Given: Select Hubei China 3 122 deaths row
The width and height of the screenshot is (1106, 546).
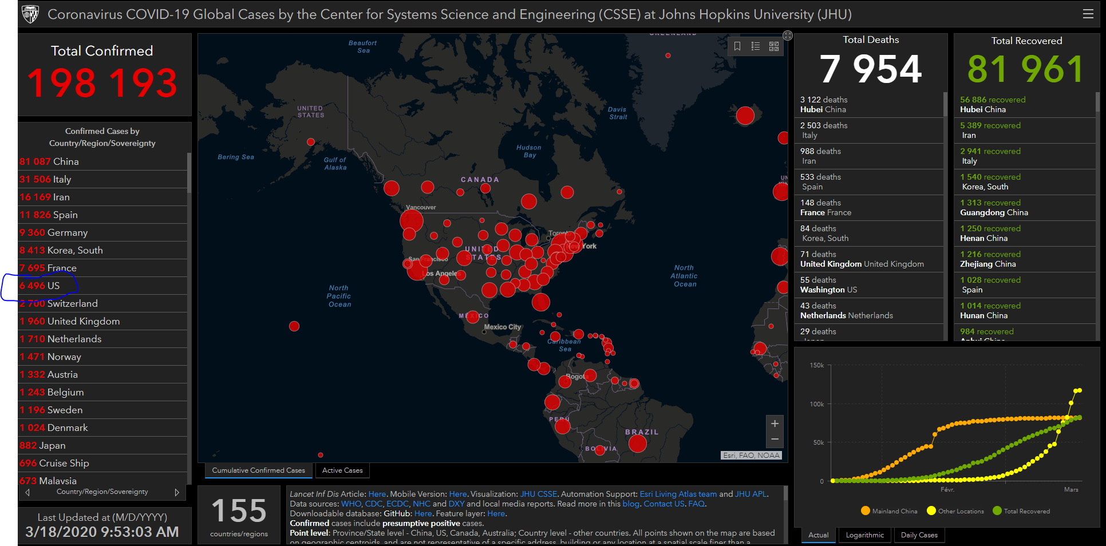Looking at the screenshot, I should (x=868, y=104).
